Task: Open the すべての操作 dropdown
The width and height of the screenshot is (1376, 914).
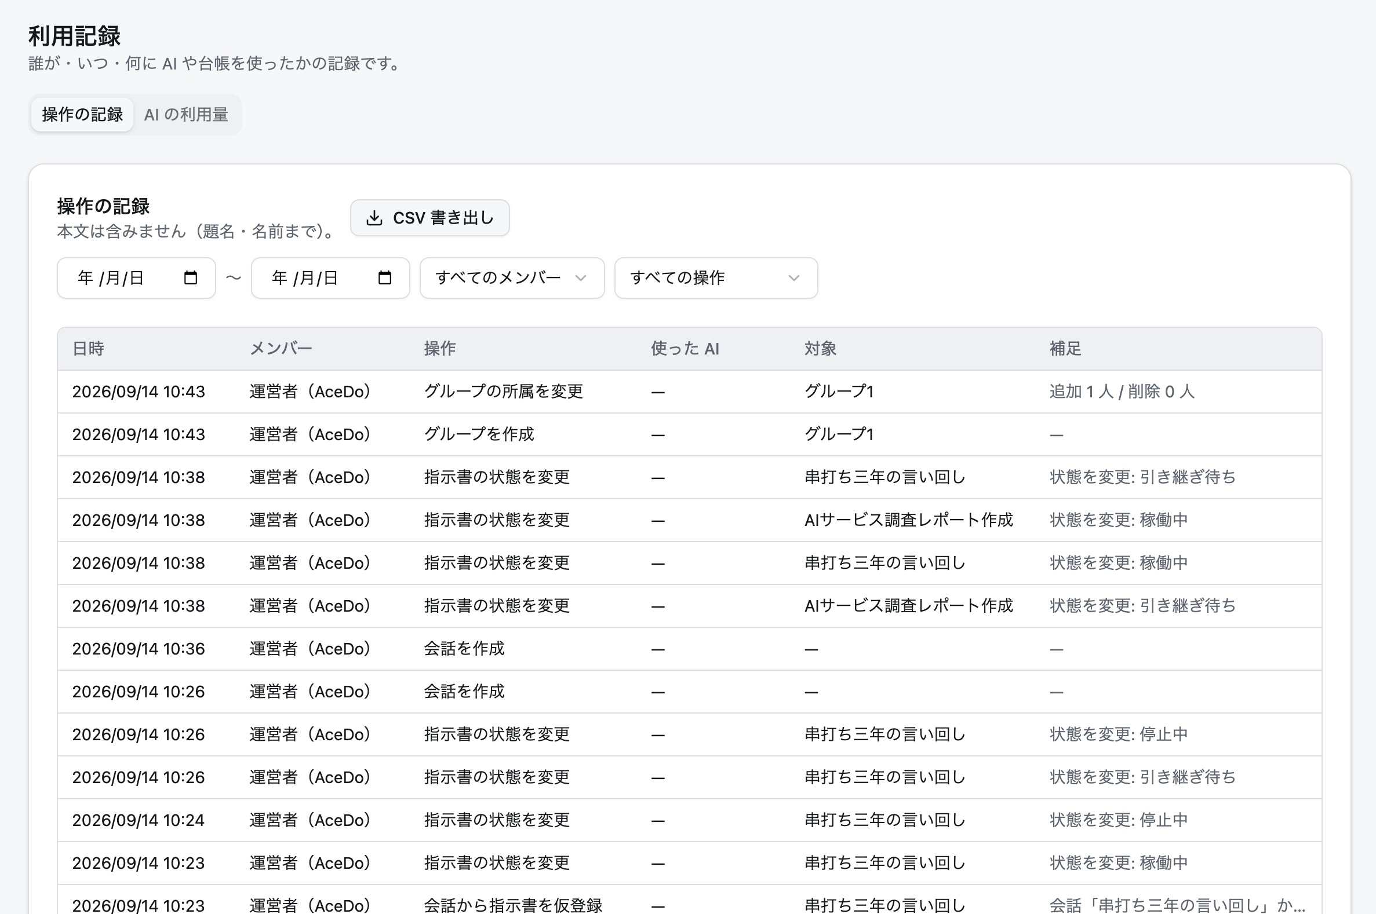Action: [x=716, y=278]
